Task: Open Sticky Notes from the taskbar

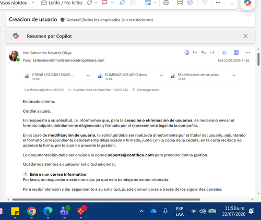Action: (x=15, y=211)
